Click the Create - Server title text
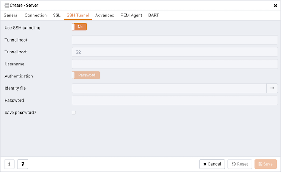The width and height of the screenshot is (281, 172). [24, 5]
